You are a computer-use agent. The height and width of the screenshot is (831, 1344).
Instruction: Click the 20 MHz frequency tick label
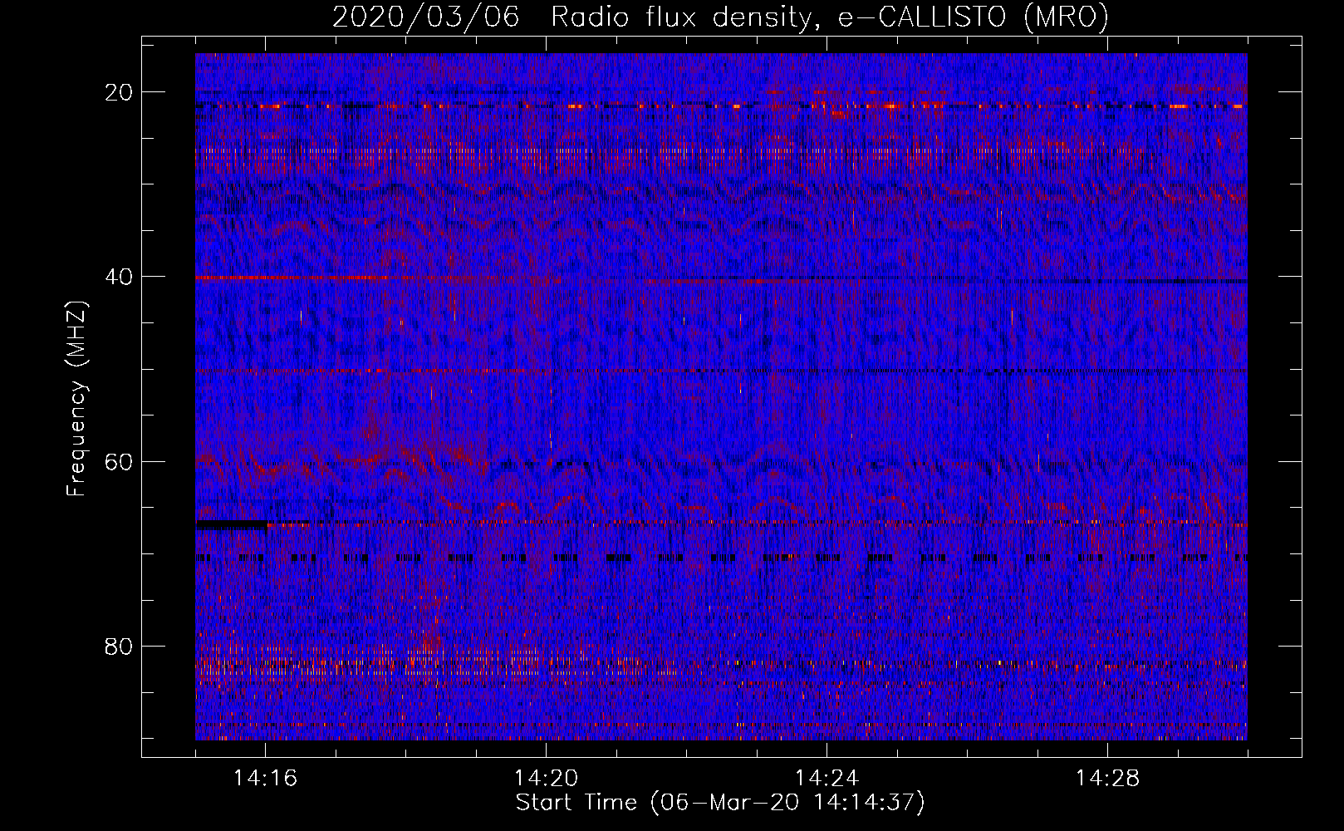pyautogui.click(x=119, y=92)
